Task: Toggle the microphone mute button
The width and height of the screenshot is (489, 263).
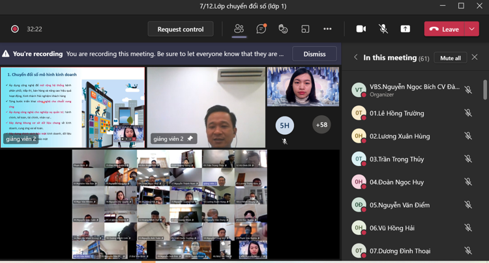Action: click(383, 29)
